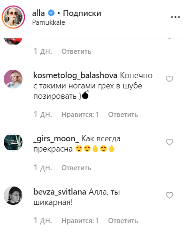This screenshot has height=232, width=187.
Task: Open the kosmetolog_balashova username link
Action: [x=75, y=76]
